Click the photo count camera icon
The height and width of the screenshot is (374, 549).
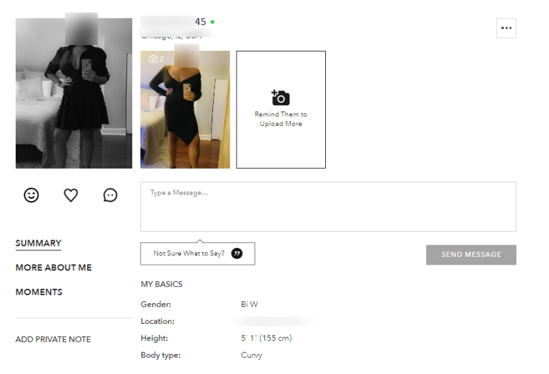tap(153, 59)
